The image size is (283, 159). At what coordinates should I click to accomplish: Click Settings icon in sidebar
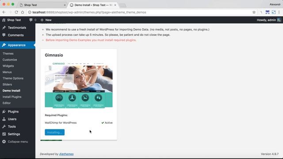pyautogui.click(x=4, y=134)
